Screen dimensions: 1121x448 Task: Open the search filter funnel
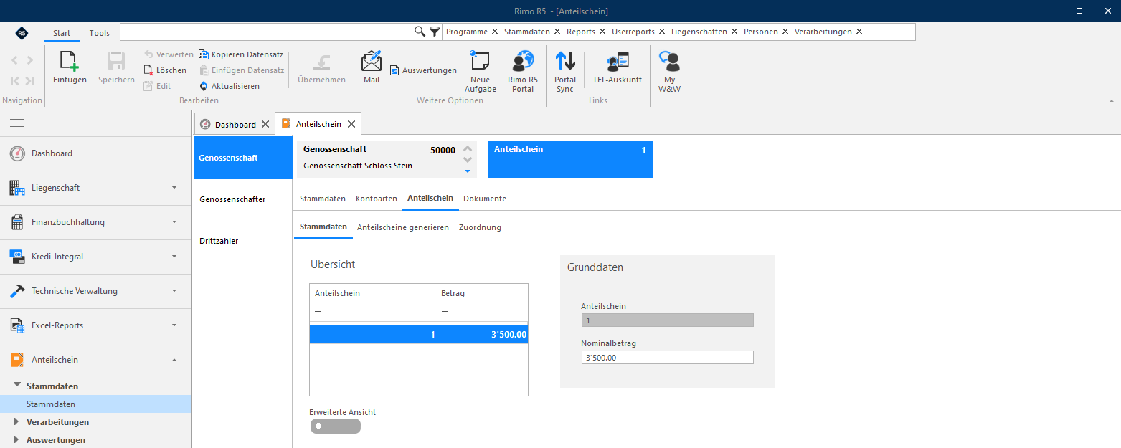click(434, 32)
